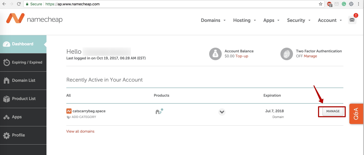Image resolution: width=364 pixels, height=155 pixels.
Task: Click the catscarrybag.space domain name
Action: pos(89,111)
